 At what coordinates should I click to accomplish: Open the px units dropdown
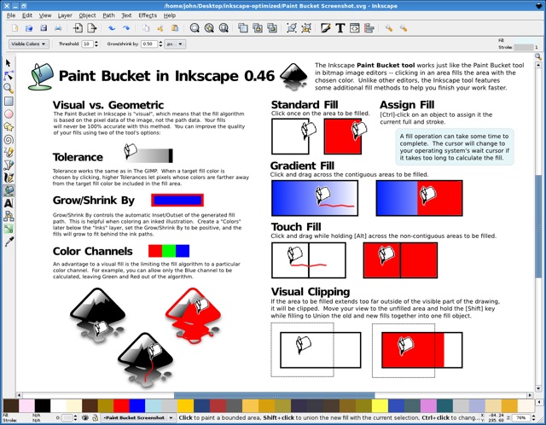tap(175, 44)
